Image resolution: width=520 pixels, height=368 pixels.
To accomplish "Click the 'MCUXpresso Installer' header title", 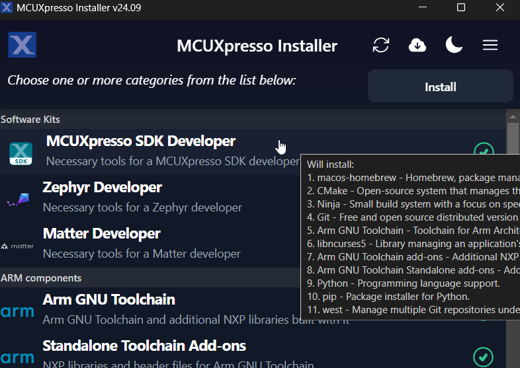I will coord(257,46).
